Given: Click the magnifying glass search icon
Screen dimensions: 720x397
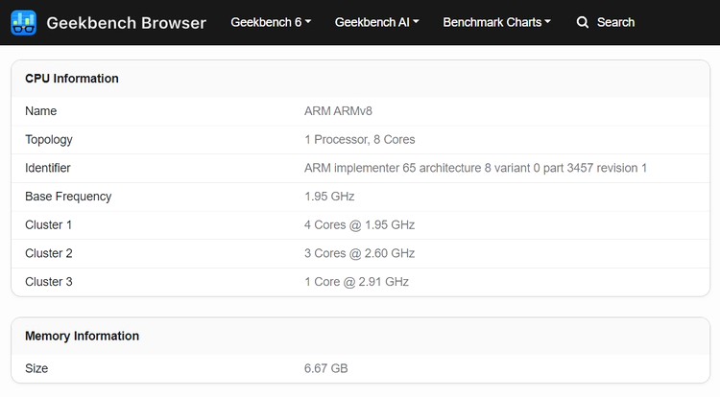Looking at the screenshot, I should pyautogui.click(x=583, y=22).
